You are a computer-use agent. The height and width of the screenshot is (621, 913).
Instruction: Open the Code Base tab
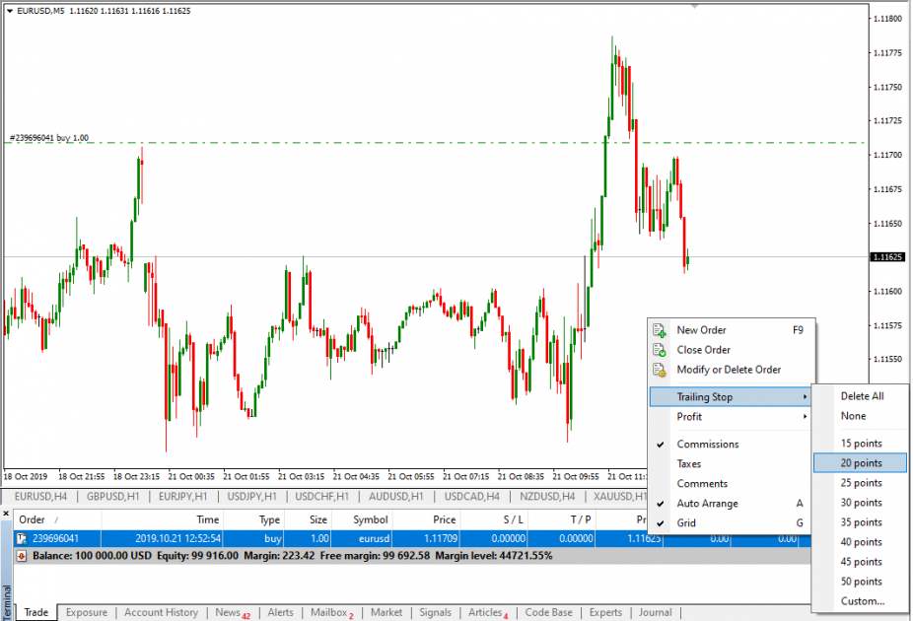click(548, 613)
